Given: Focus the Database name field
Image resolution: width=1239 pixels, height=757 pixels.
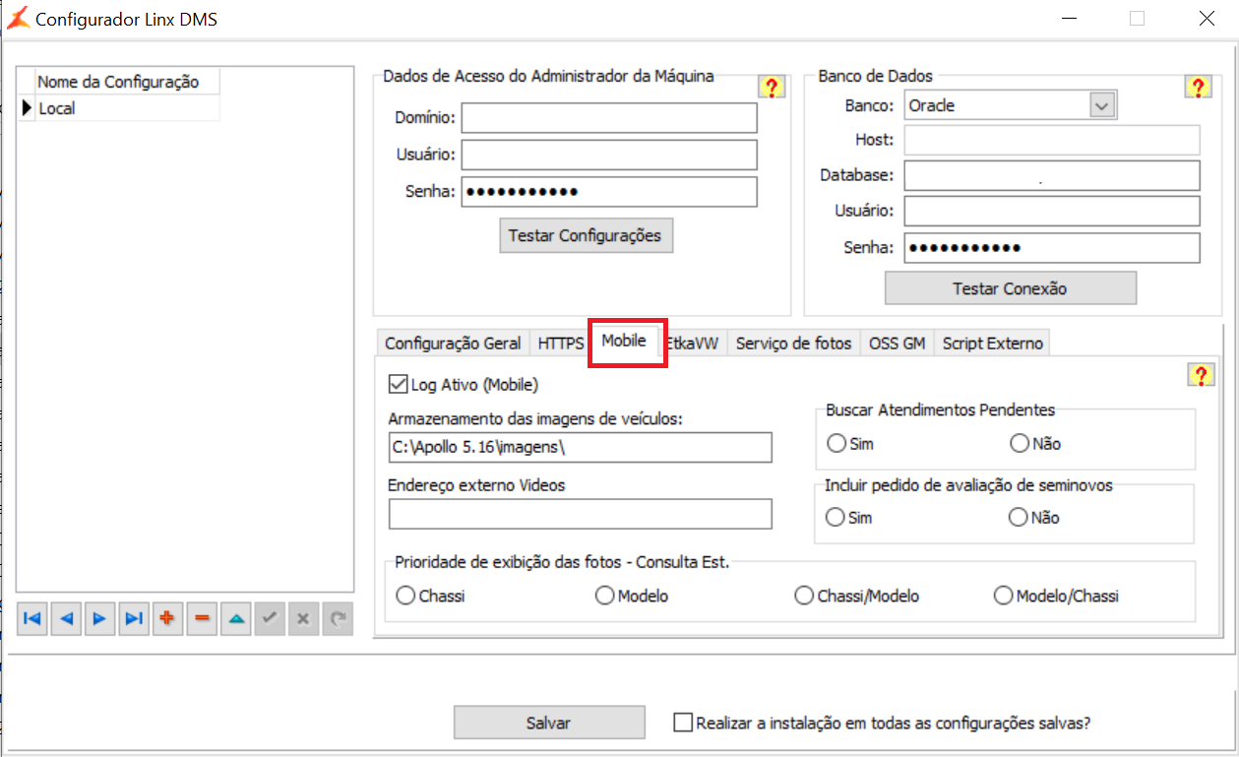Looking at the screenshot, I should [1052, 175].
